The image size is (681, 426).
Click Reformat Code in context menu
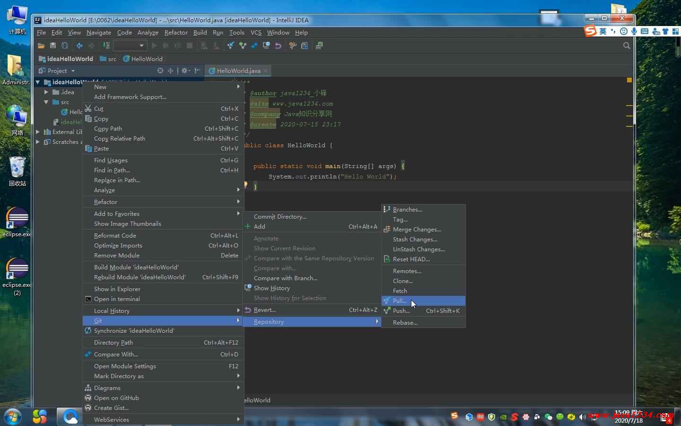pyautogui.click(x=163, y=235)
